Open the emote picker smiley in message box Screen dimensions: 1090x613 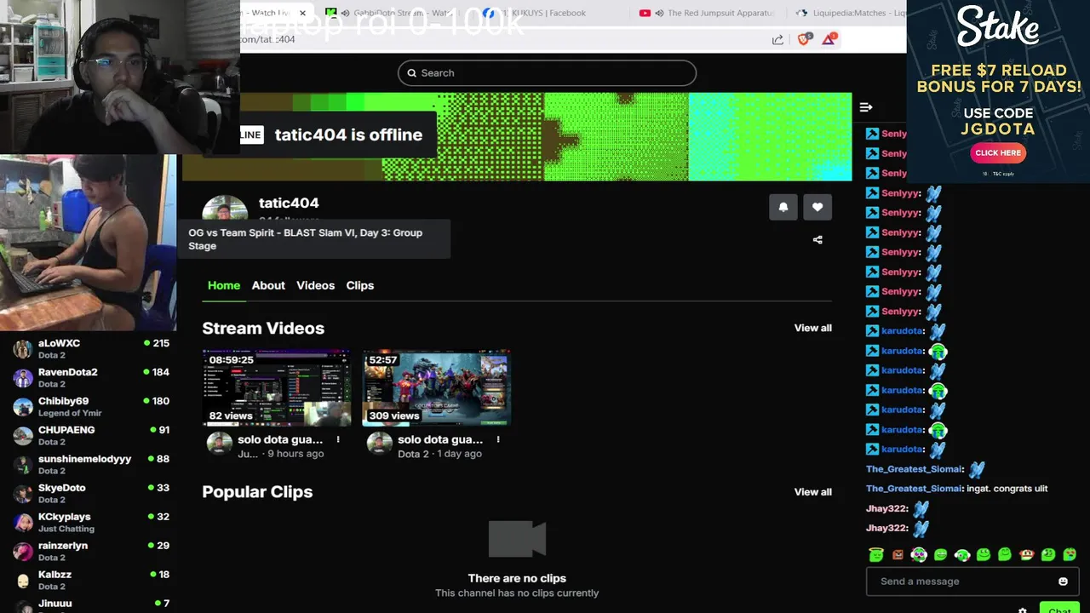point(1063,581)
